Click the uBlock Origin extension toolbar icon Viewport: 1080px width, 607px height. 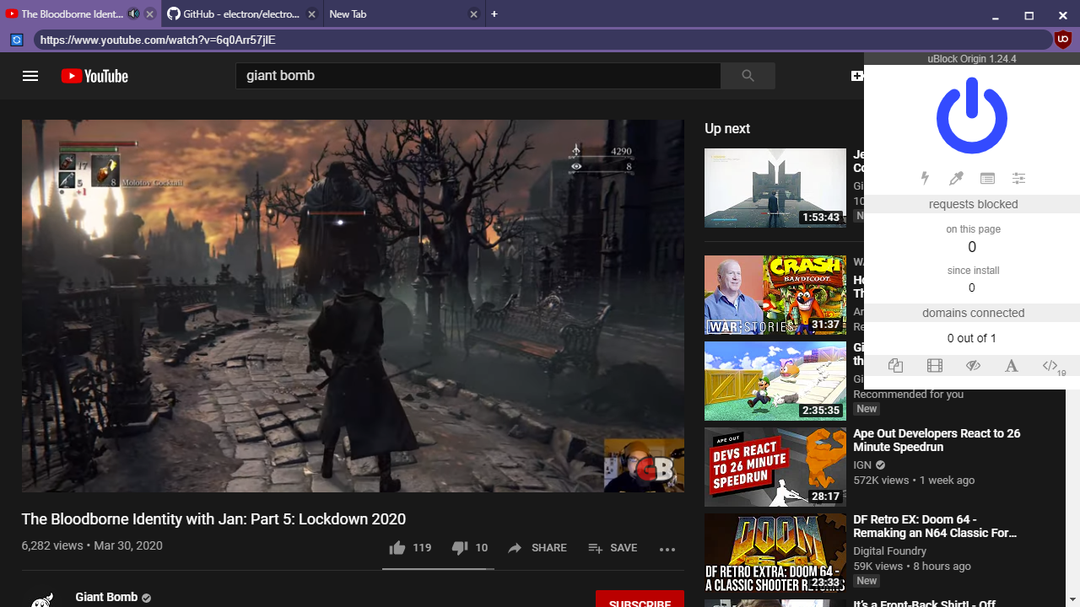click(1063, 40)
